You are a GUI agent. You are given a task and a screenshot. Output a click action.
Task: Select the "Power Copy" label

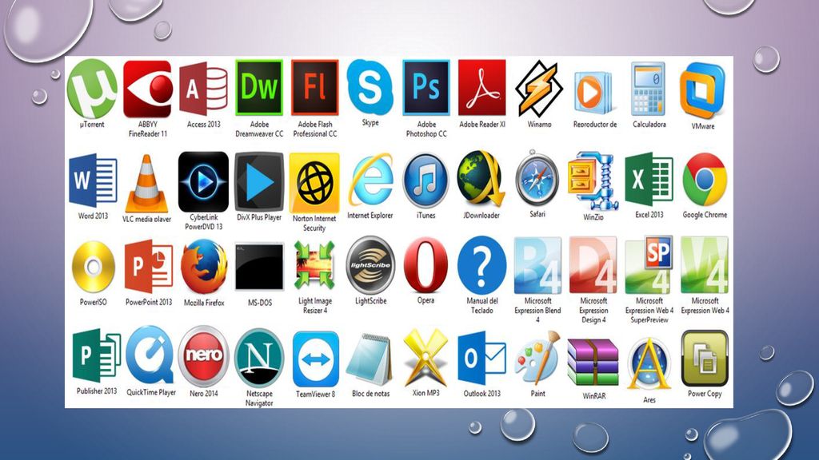[705, 394]
